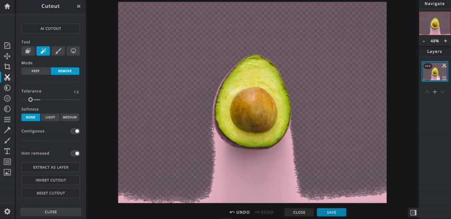Screen dimensions: 451x219
Task: Select the shape cutout tool
Action: tap(28, 51)
